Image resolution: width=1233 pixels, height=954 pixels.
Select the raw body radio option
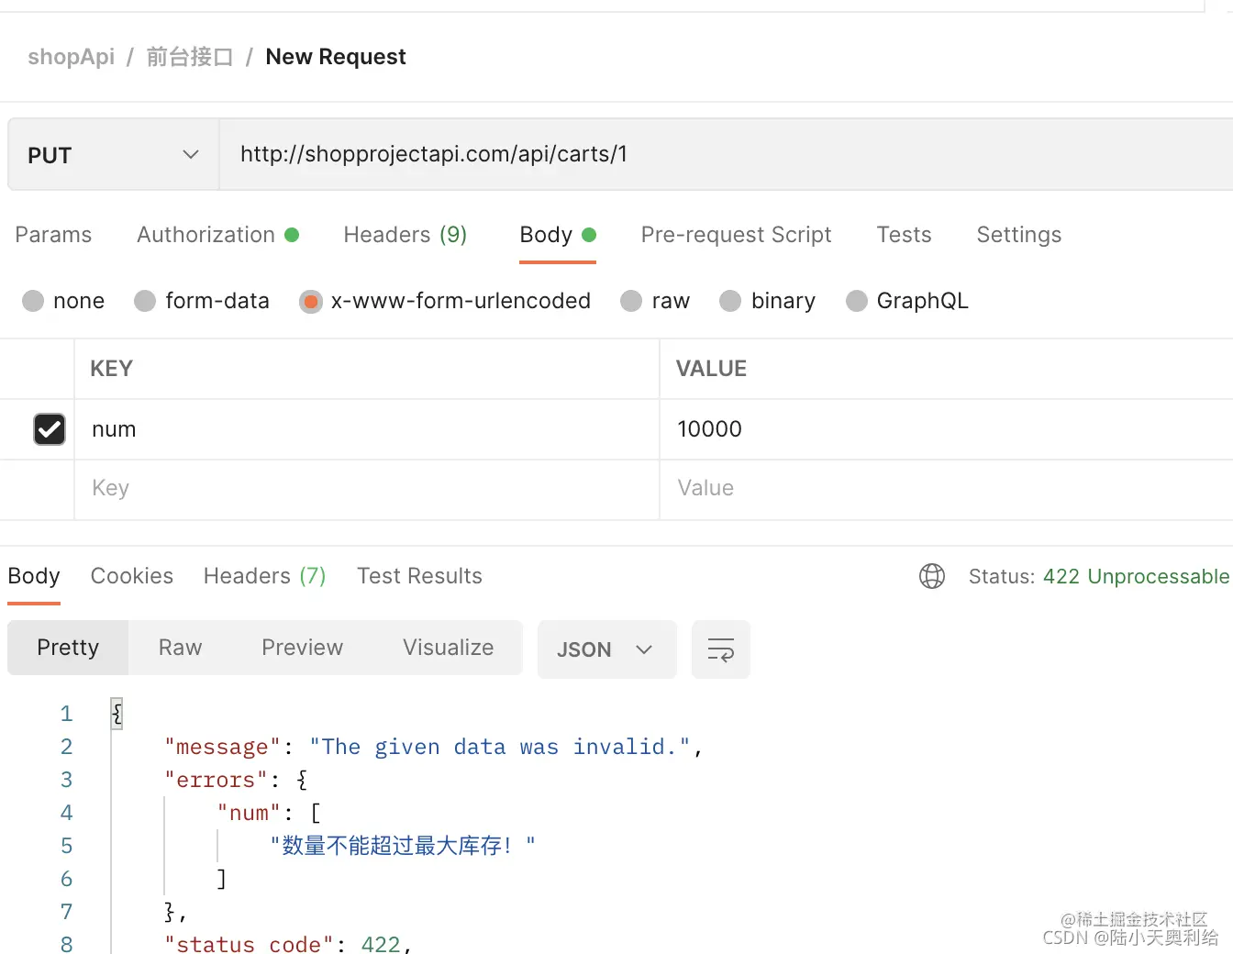[x=631, y=301]
